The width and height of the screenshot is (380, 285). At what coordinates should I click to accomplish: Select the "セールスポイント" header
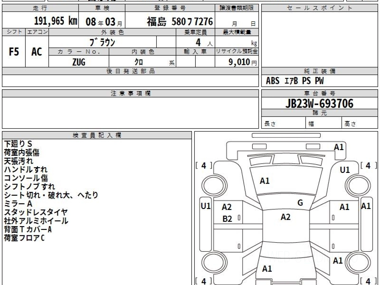pyautogui.click(x=320, y=8)
